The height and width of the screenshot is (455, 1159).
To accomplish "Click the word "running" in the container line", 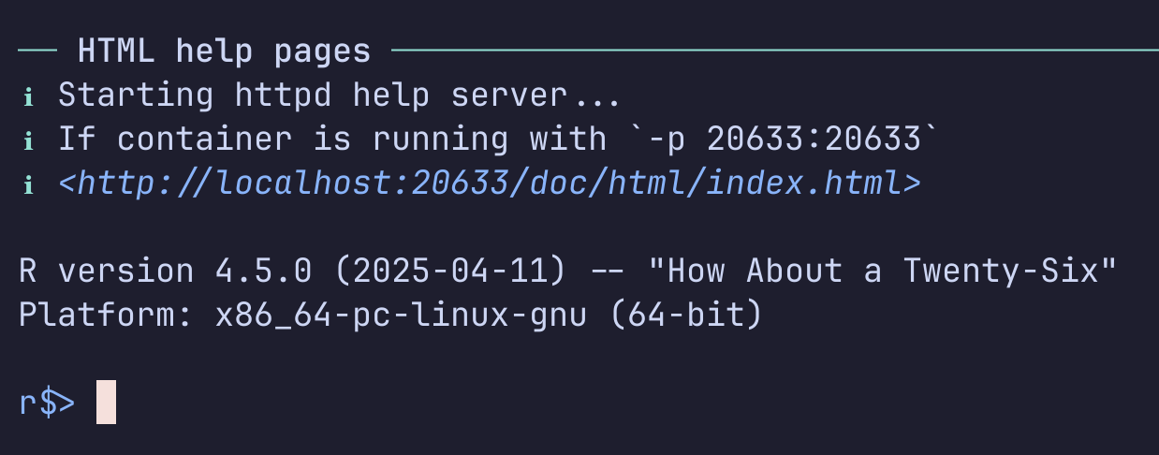I will 441,139.
